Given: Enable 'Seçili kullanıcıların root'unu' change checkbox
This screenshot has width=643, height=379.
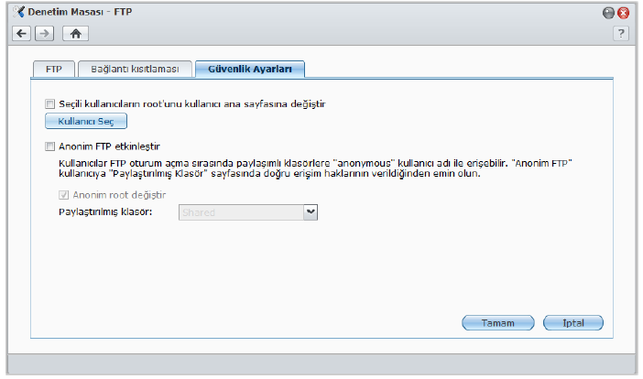Looking at the screenshot, I should [50, 104].
